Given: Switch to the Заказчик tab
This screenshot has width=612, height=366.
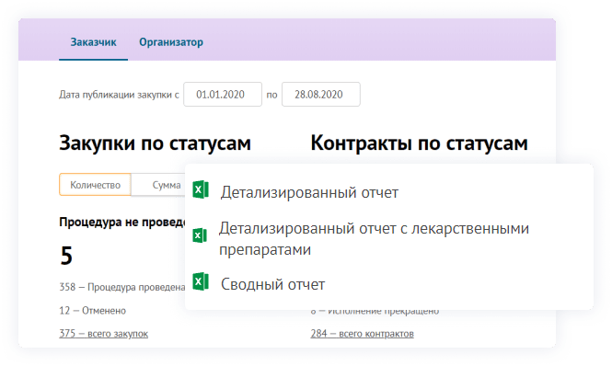Looking at the screenshot, I should [93, 42].
